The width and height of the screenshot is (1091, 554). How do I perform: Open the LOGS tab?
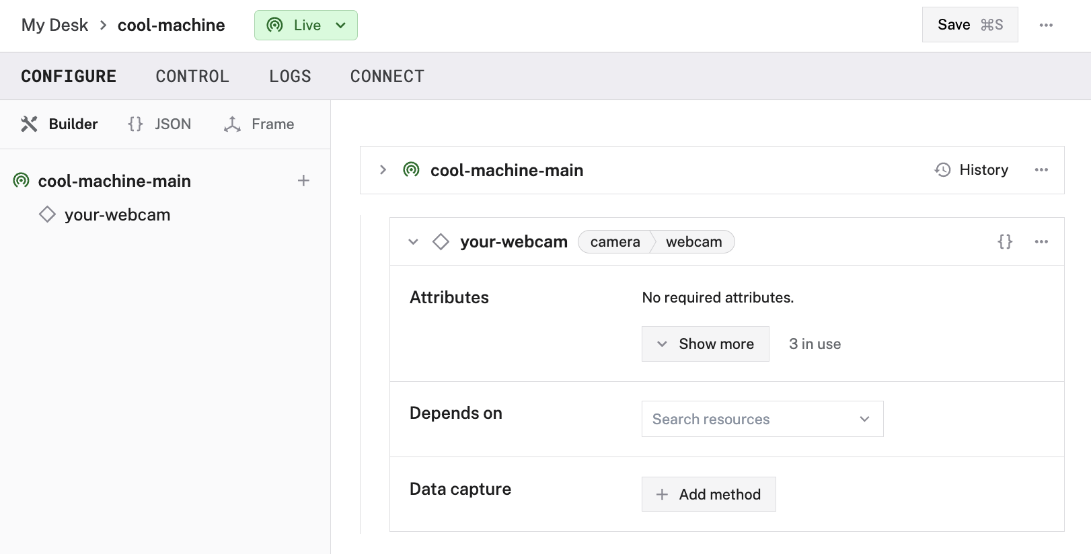290,77
